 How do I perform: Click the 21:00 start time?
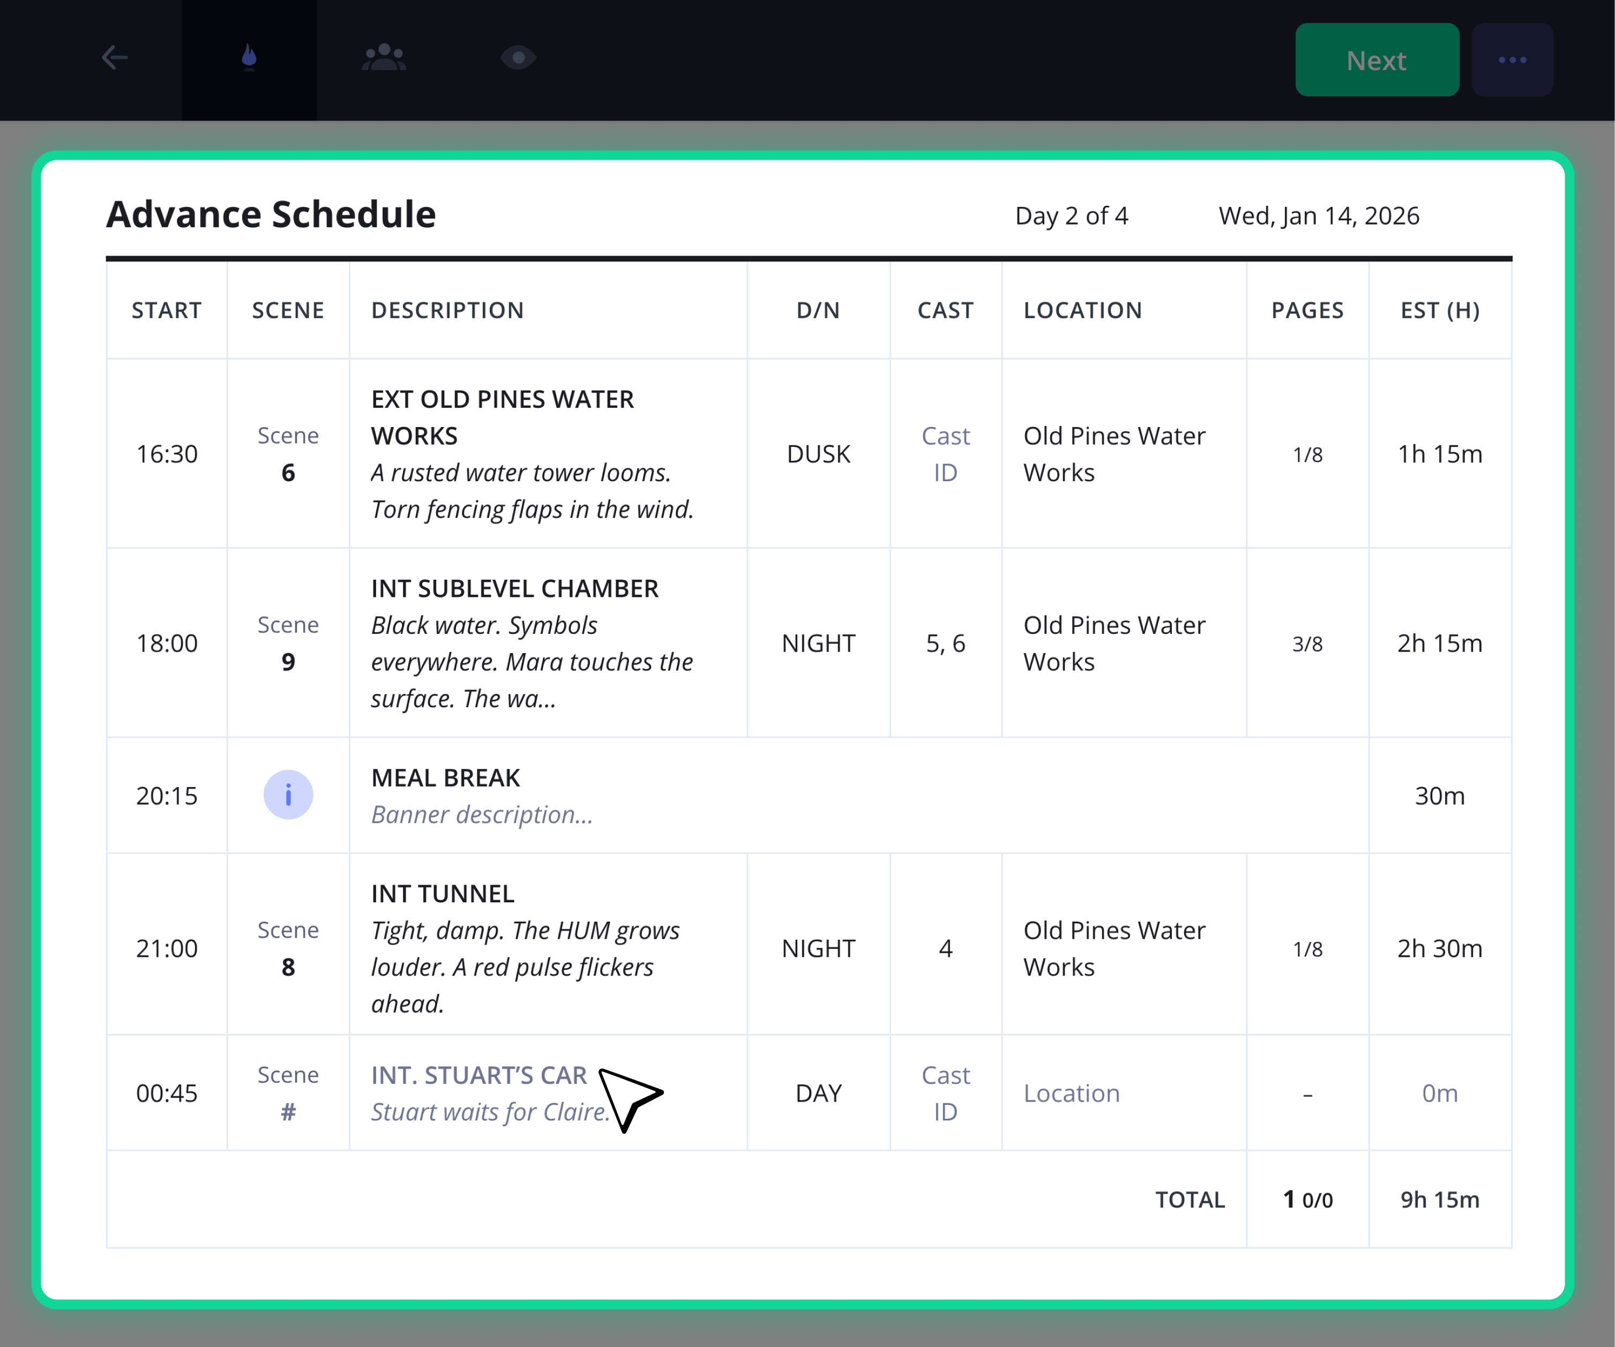(x=167, y=948)
